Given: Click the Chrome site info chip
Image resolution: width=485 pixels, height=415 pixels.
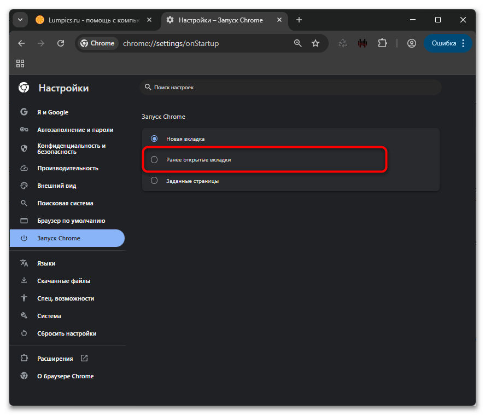Looking at the screenshot, I should [x=97, y=43].
